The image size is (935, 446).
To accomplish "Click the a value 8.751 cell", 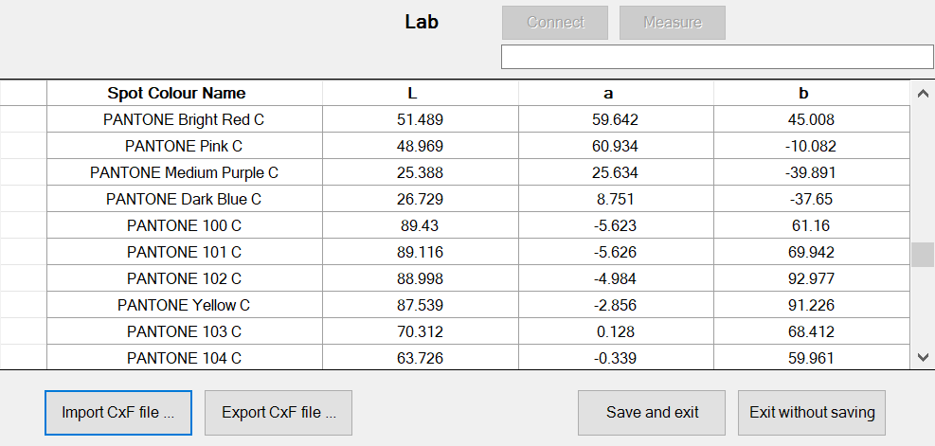I will 616,199.
